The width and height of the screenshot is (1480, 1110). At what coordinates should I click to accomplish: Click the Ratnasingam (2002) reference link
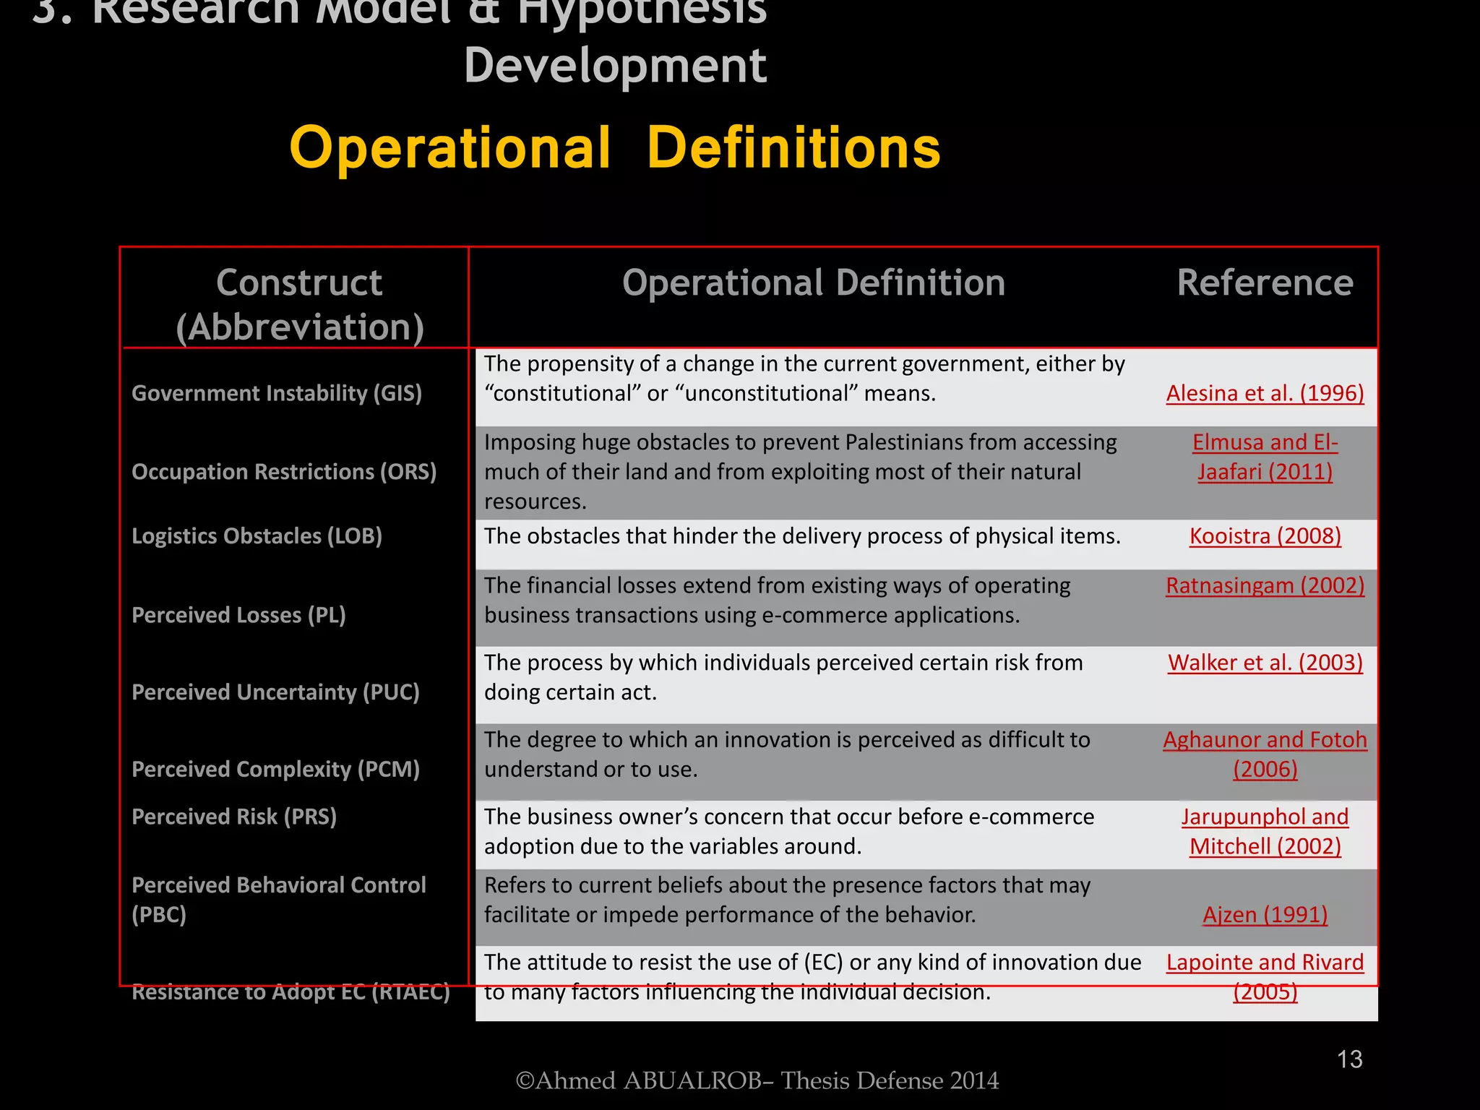[x=1265, y=585]
